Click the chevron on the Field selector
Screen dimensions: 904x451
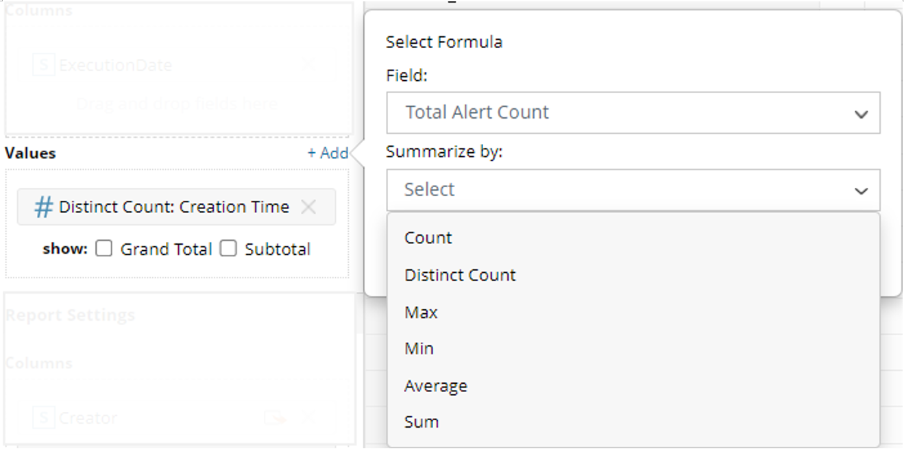point(862,114)
